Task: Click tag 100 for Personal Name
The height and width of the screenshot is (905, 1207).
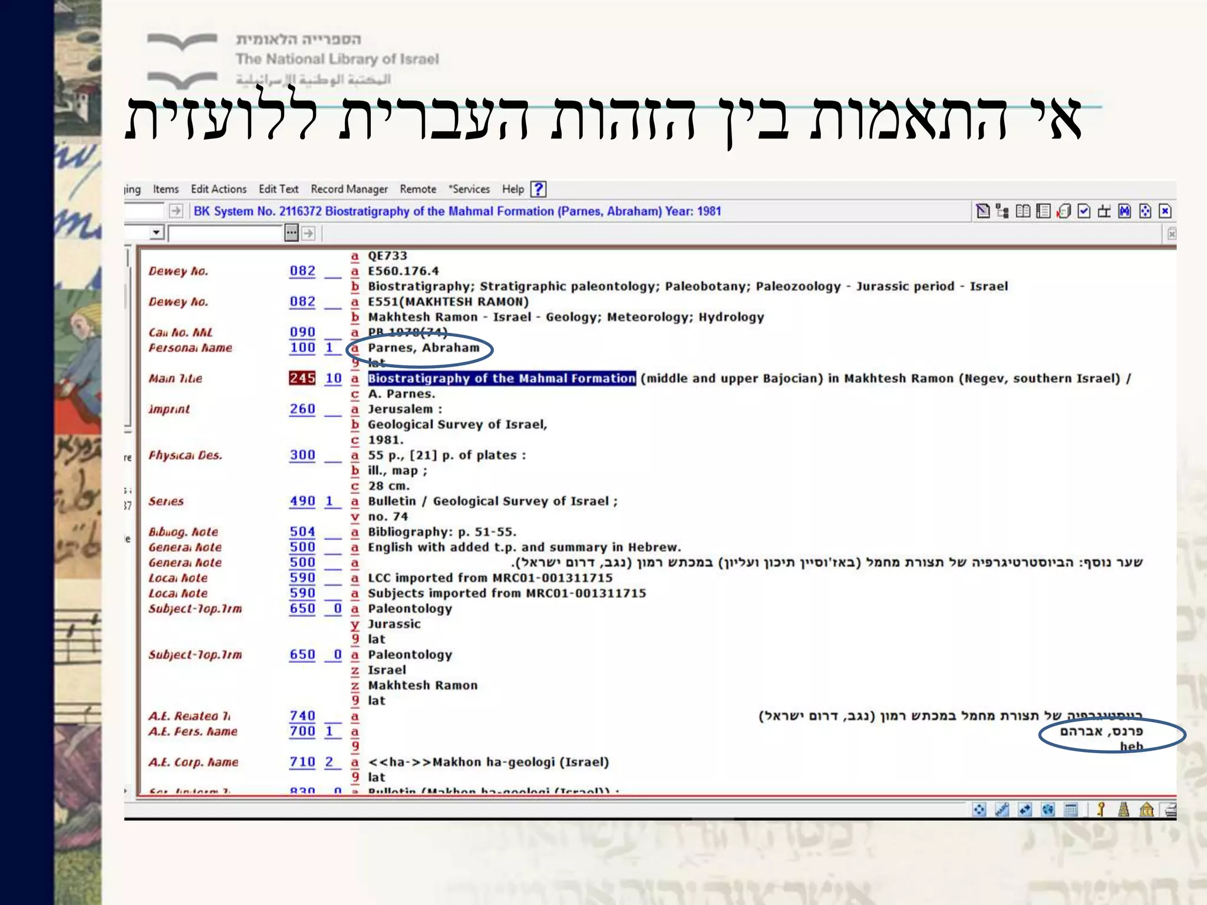Action: pyautogui.click(x=302, y=348)
